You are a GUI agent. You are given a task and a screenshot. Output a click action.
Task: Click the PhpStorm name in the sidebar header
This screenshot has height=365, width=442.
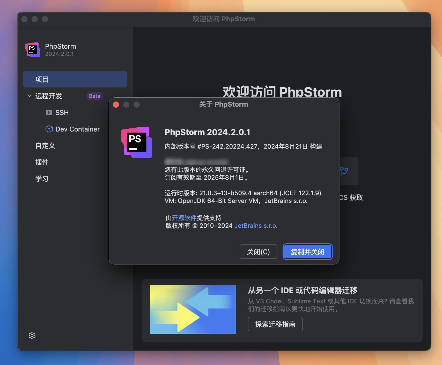[x=61, y=46]
